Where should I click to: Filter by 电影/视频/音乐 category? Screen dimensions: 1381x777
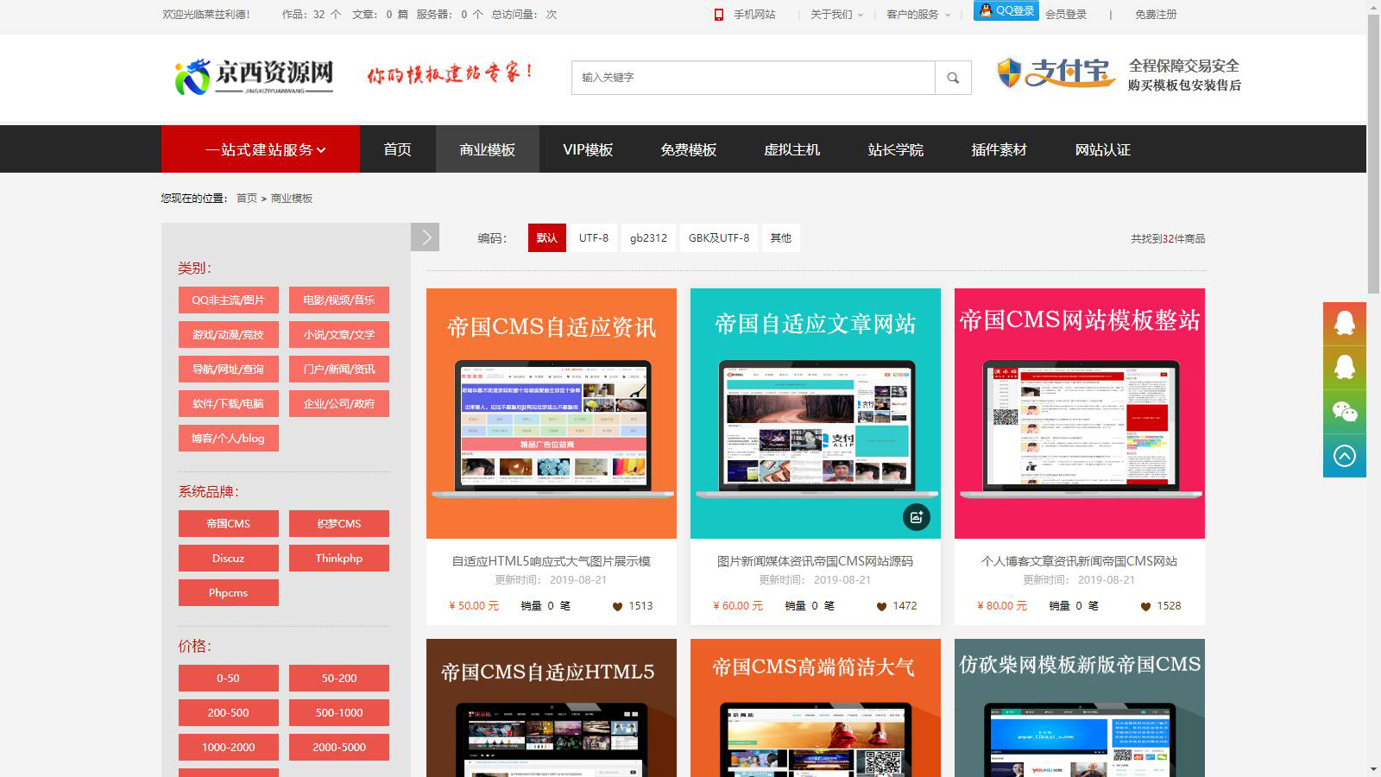coord(339,300)
